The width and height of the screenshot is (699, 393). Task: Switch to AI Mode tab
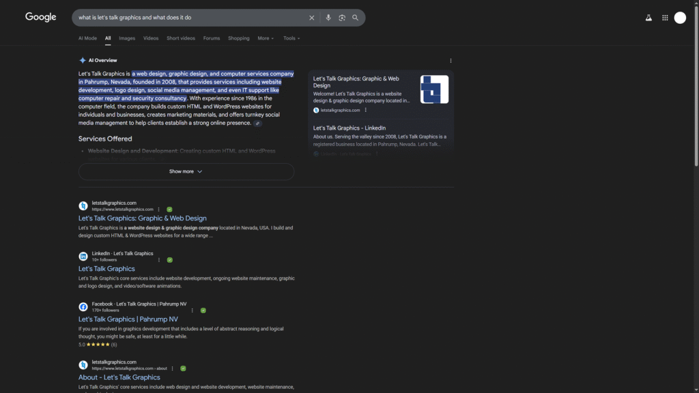87,38
